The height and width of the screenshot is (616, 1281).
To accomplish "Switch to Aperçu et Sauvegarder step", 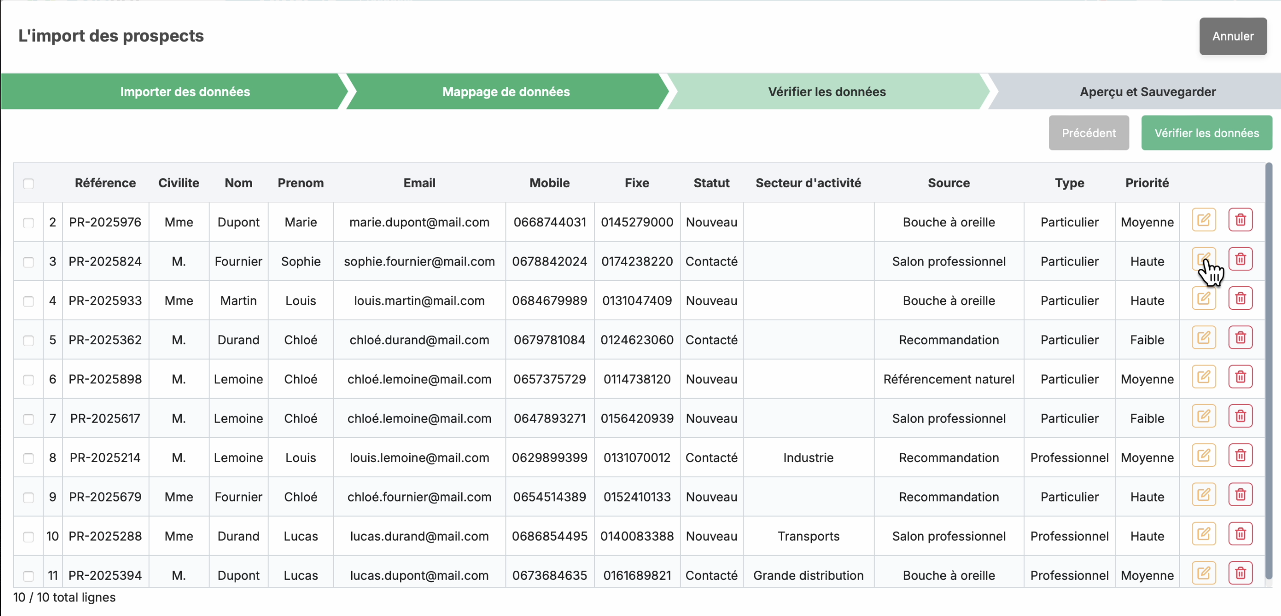I will 1147,92.
